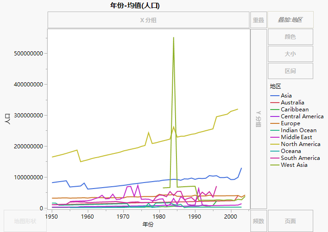Click x-axis tick 1990

(195, 217)
